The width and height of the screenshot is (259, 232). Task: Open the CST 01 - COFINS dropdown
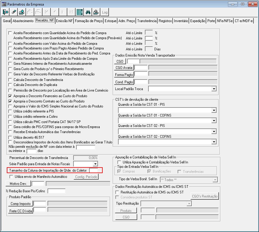[214, 121]
